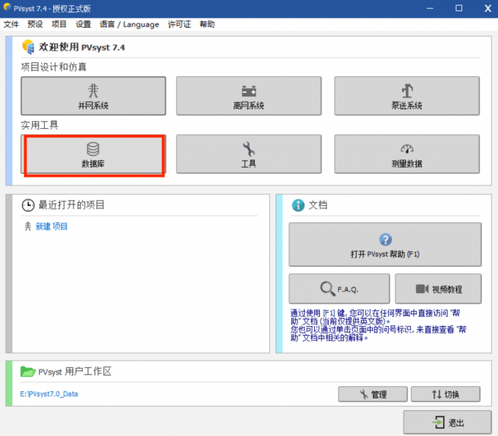Viewport: 498px width, 436px height.
Task: Open the 并网系统 grid-connected design
Action: [94, 96]
